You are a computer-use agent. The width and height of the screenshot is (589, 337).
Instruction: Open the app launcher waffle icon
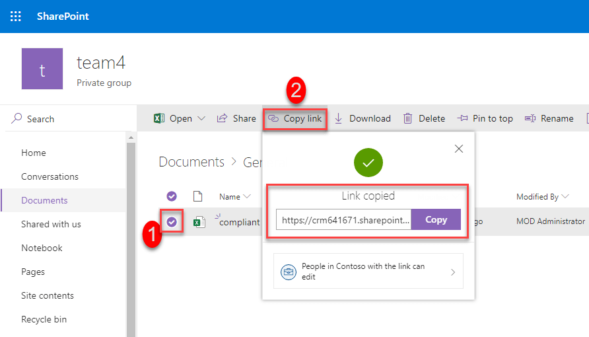click(x=15, y=16)
